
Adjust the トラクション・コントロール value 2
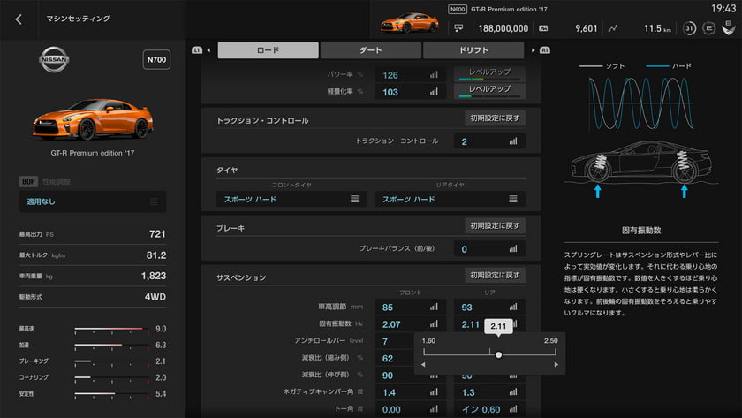[489, 141]
